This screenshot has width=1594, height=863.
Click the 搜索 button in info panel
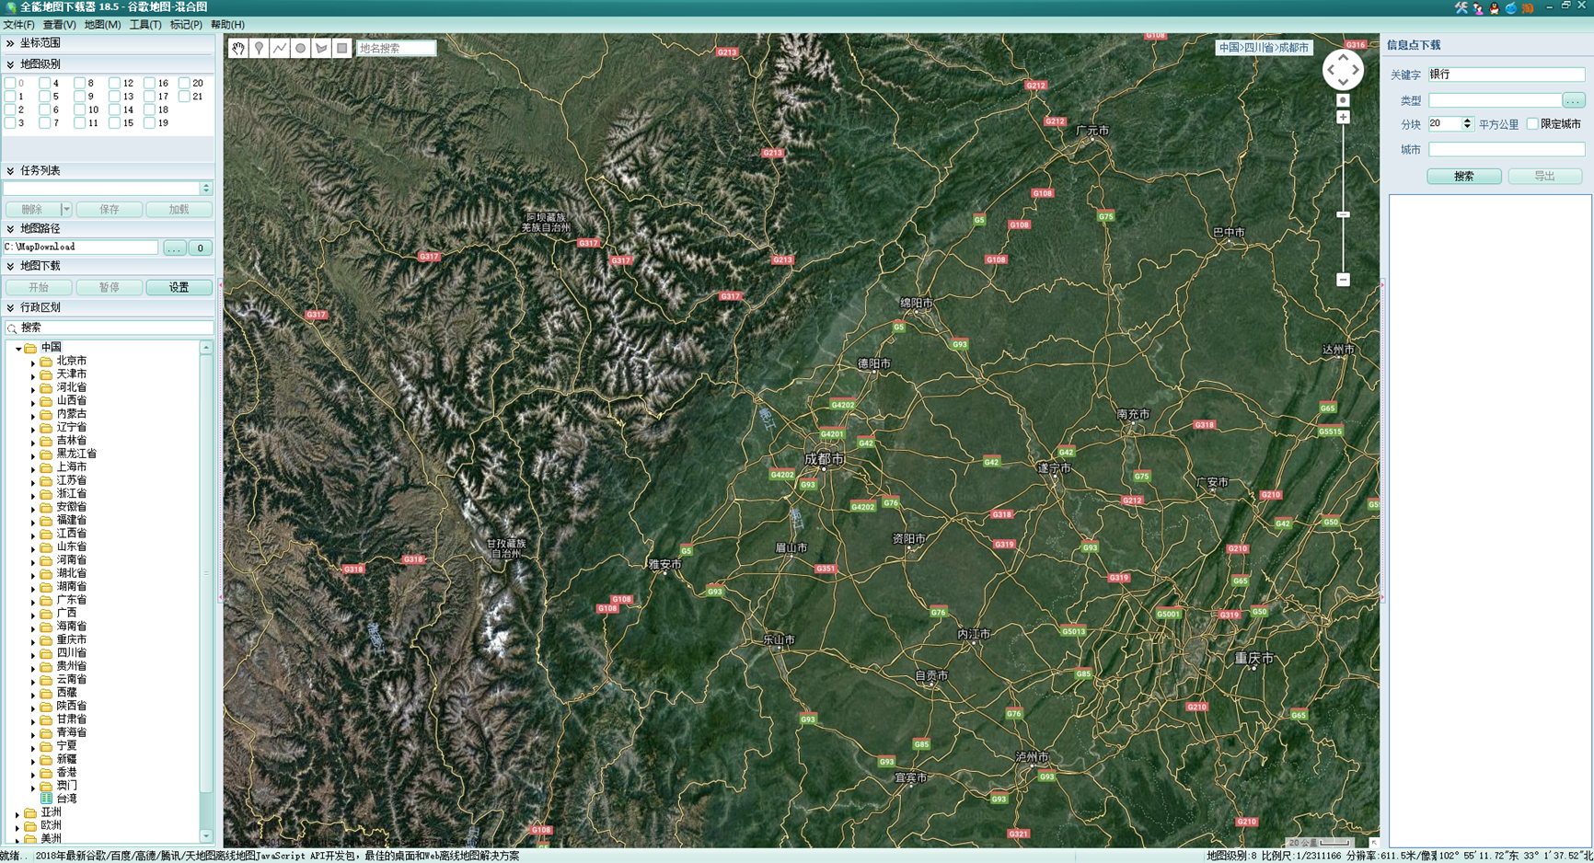pyautogui.click(x=1464, y=176)
